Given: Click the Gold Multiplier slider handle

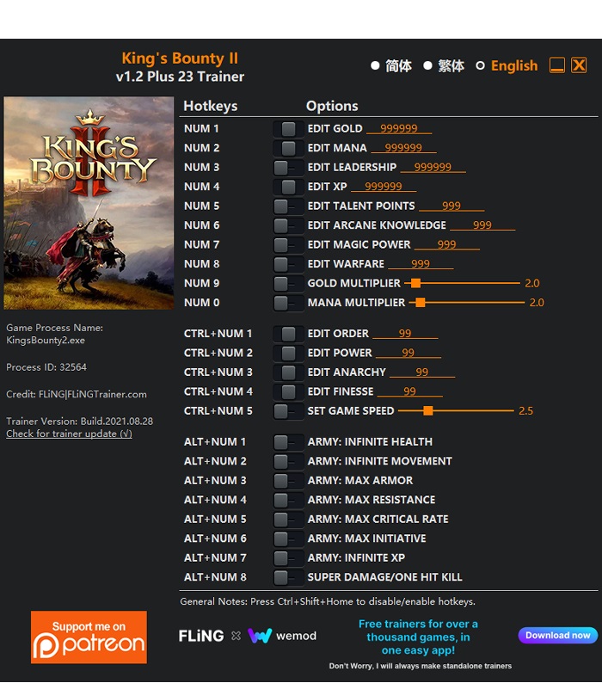Looking at the screenshot, I should [x=415, y=283].
